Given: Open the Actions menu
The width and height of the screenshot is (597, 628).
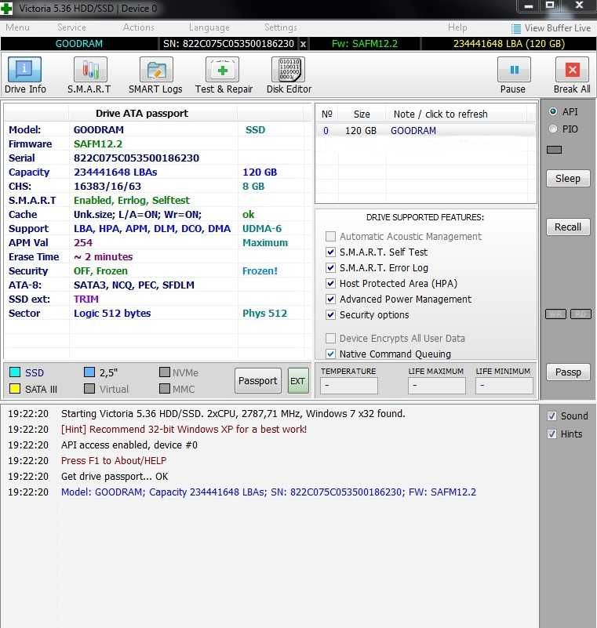Looking at the screenshot, I should pos(139,27).
